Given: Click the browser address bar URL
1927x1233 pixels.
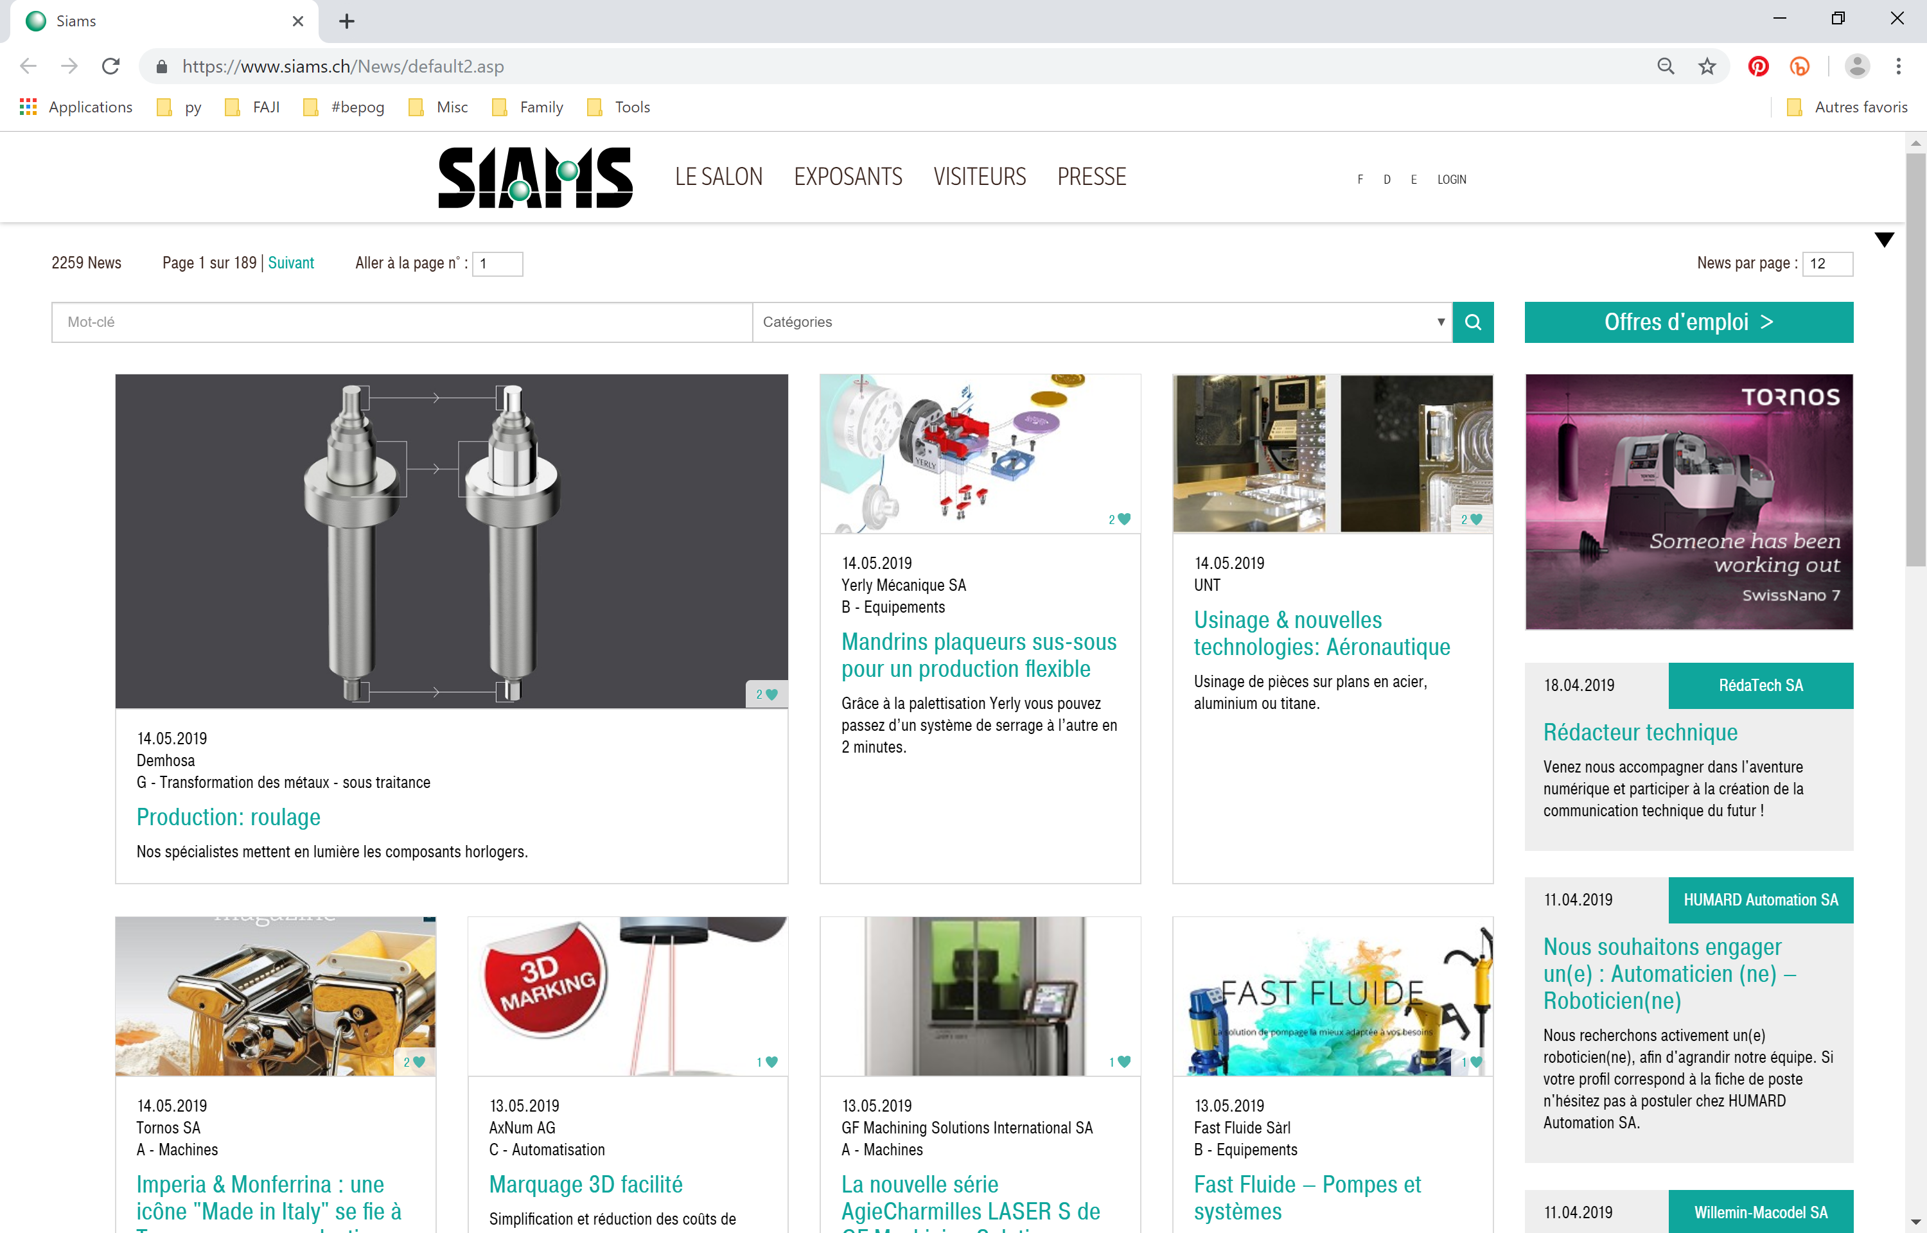Looking at the screenshot, I should (342, 66).
